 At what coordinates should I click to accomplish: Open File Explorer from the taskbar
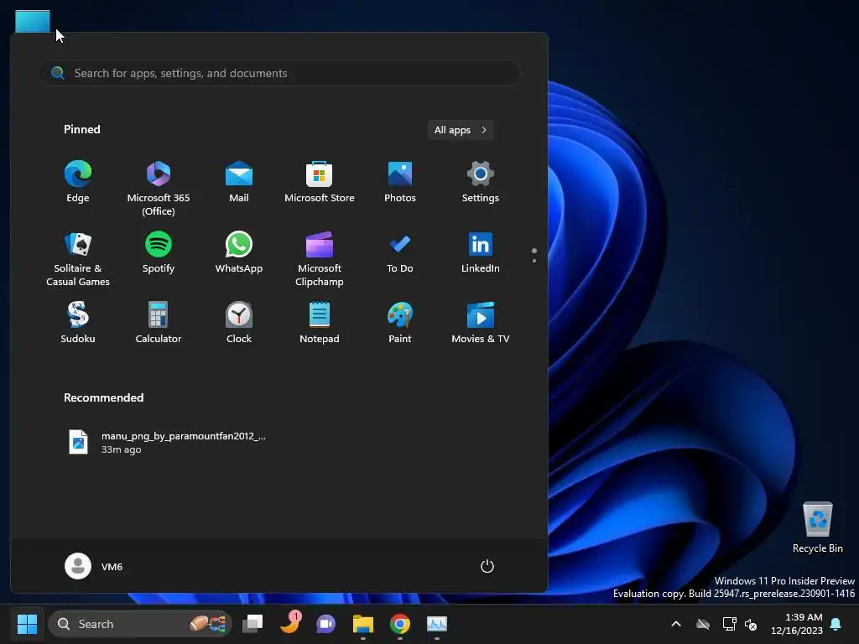click(x=362, y=624)
